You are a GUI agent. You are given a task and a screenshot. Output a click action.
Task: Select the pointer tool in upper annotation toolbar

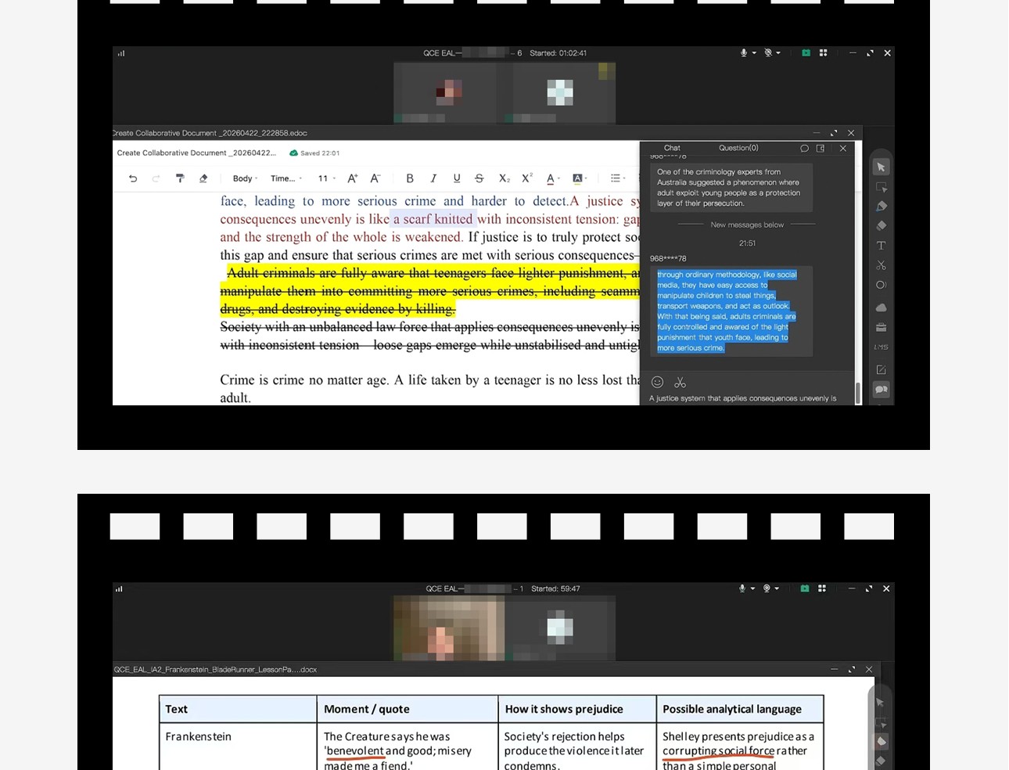click(882, 167)
